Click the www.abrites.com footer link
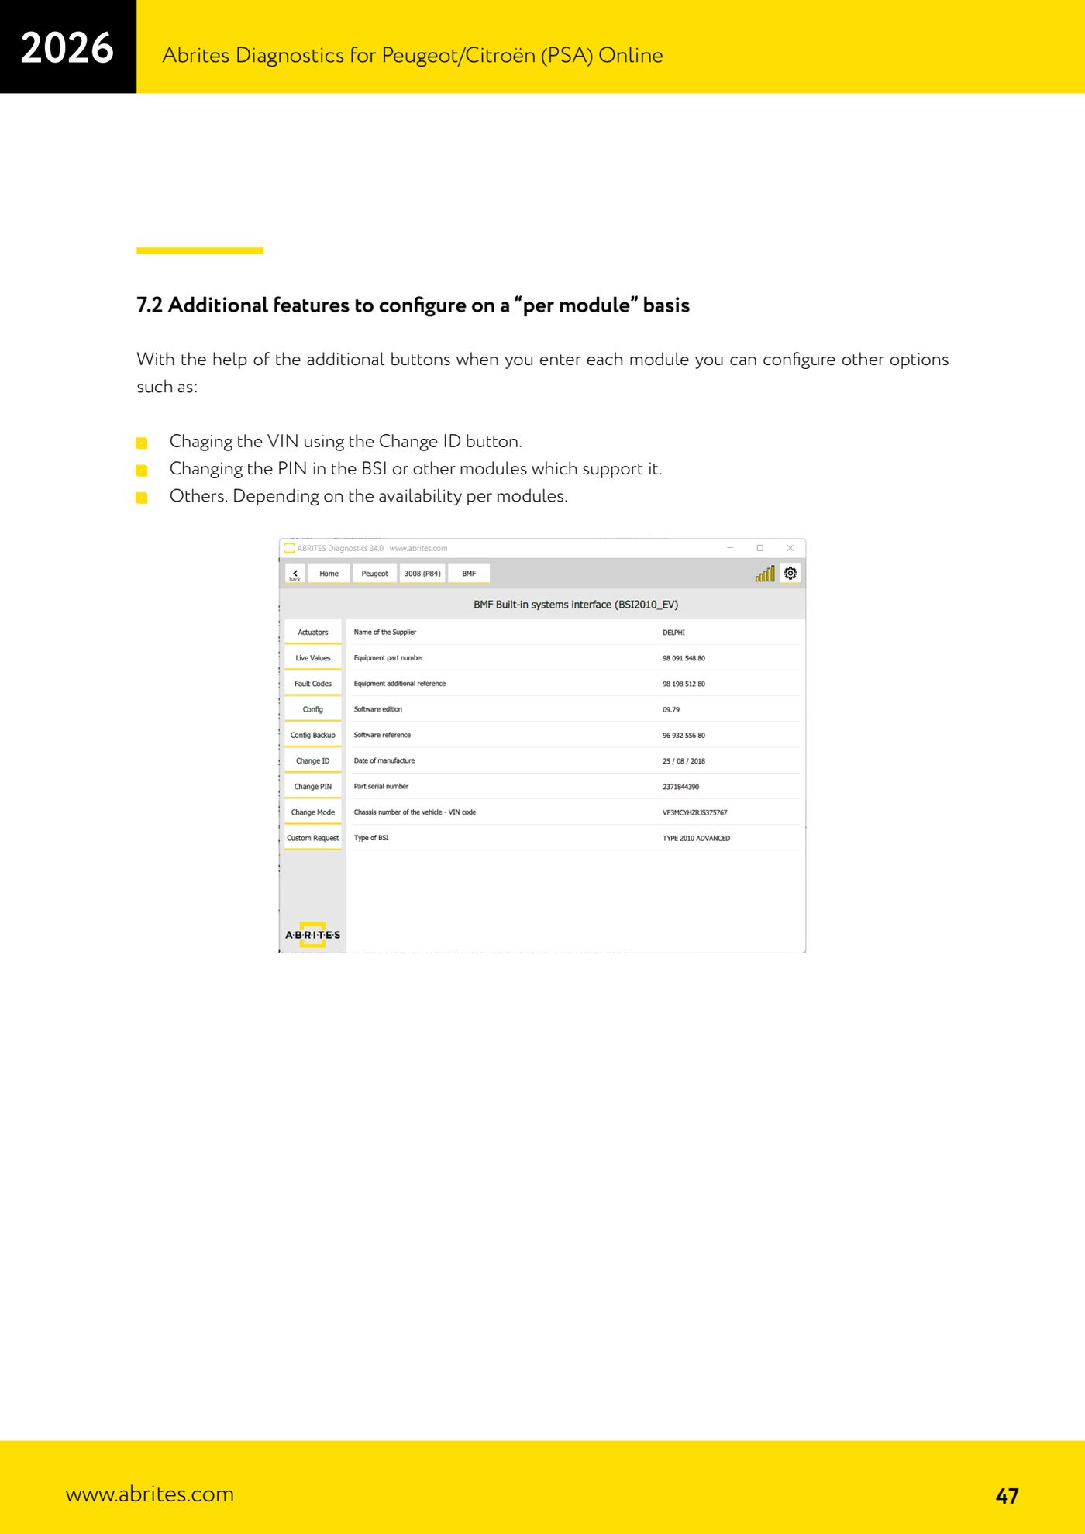The width and height of the screenshot is (1085, 1534). click(150, 1494)
